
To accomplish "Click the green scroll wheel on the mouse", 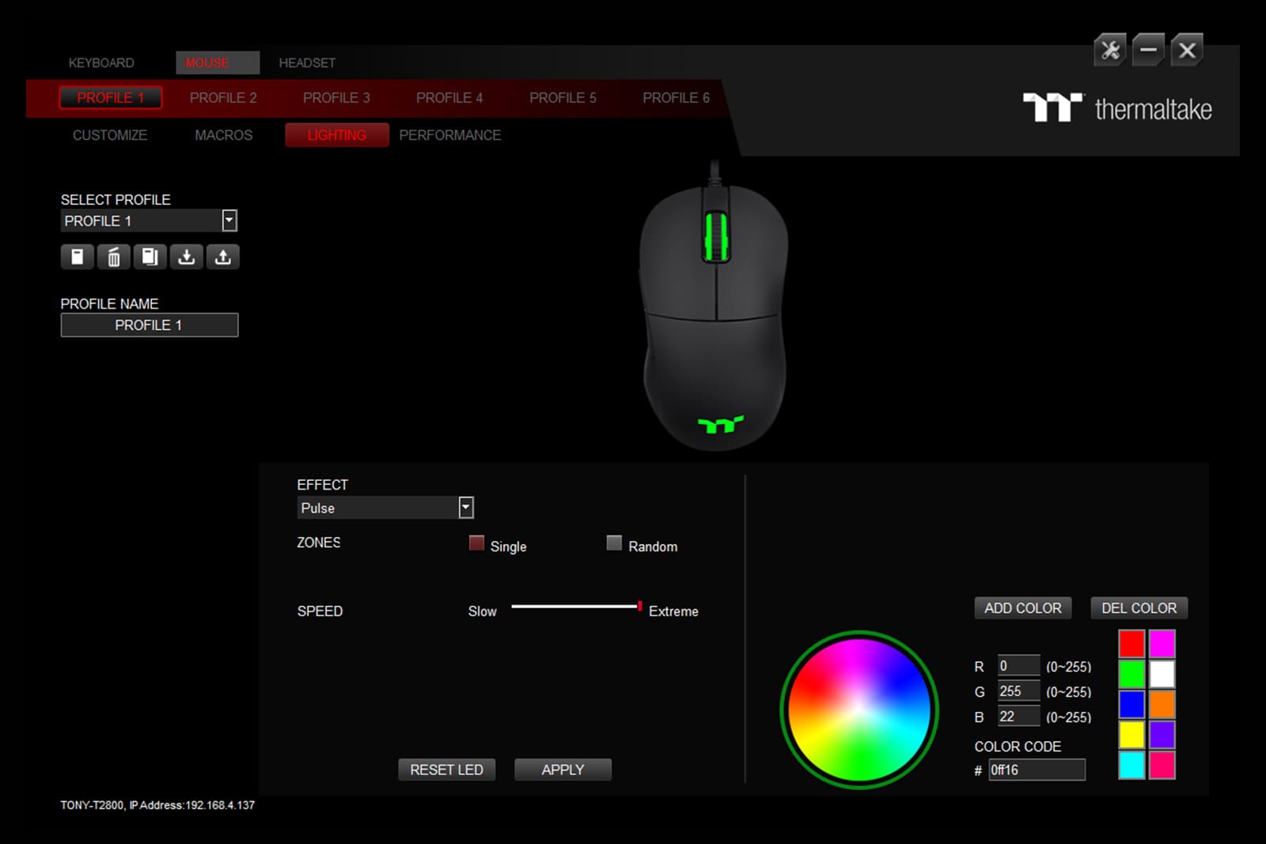I will 716,236.
